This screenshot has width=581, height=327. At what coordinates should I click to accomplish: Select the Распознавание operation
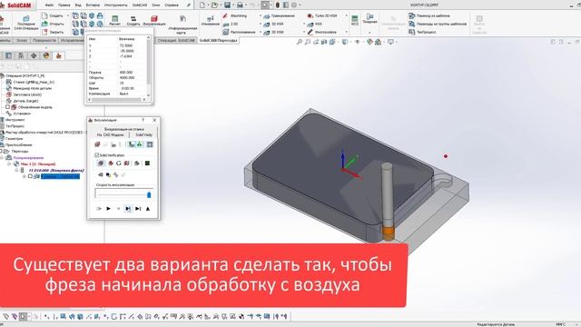239,33
